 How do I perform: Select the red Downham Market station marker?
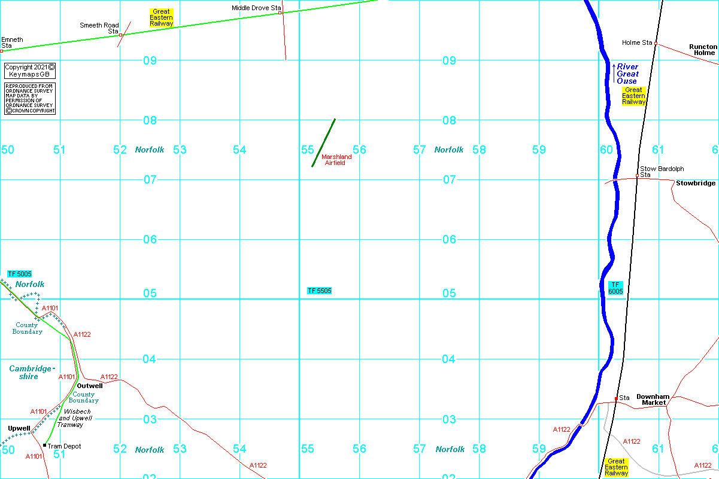616,399
